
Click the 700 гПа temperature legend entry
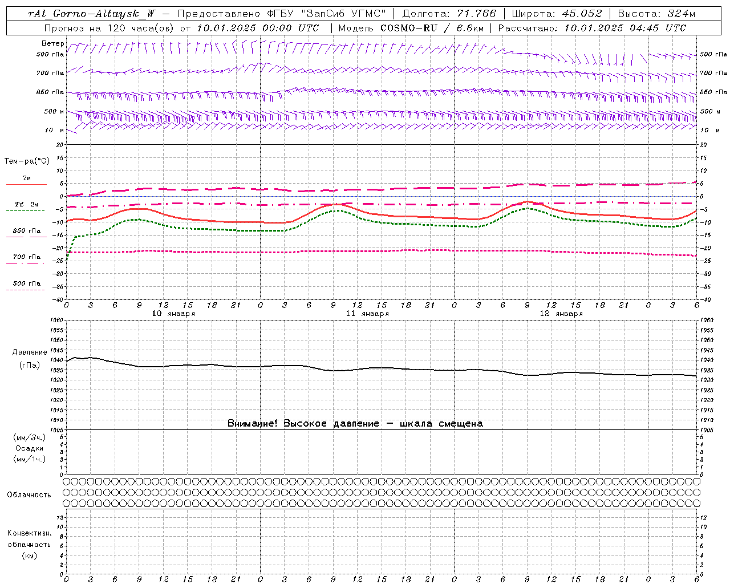click(x=27, y=257)
